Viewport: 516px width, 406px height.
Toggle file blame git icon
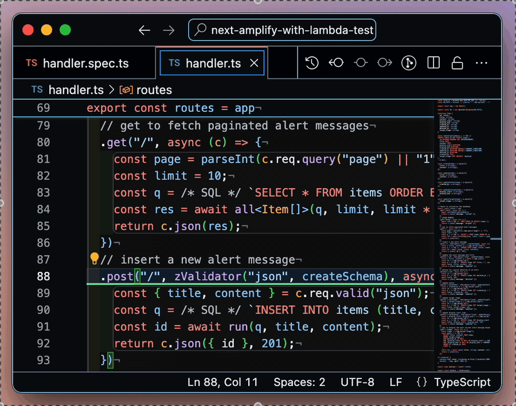click(409, 63)
